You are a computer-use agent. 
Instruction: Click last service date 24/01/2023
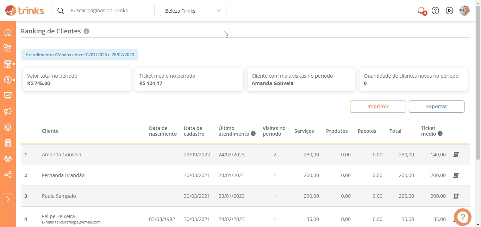pyautogui.click(x=232, y=175)
